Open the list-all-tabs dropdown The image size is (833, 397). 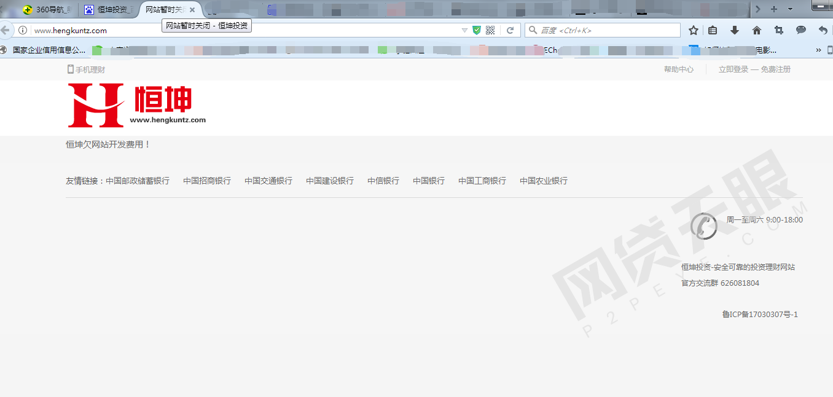[x=791, y=9]
